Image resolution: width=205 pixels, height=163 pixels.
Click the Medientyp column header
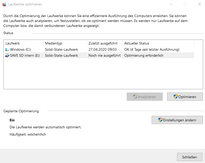pyautogui.click(x=65, y=43)
